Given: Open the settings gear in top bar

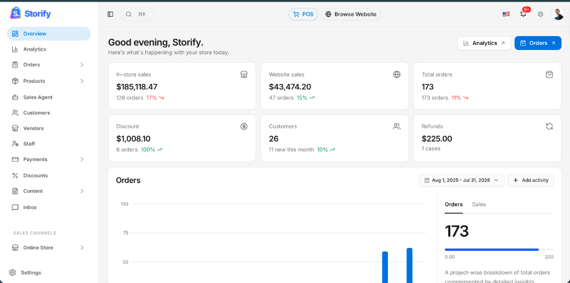Looking at the screenshot, I should [x=540, y=14].
